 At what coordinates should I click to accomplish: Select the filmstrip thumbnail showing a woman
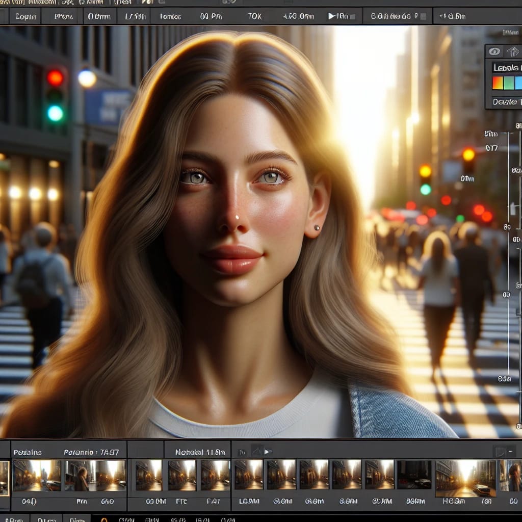[x=80, y=476]
